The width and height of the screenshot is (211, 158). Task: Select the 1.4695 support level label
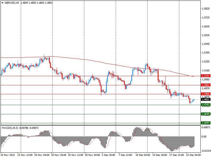pyautogui.click(x=205, y=114)
